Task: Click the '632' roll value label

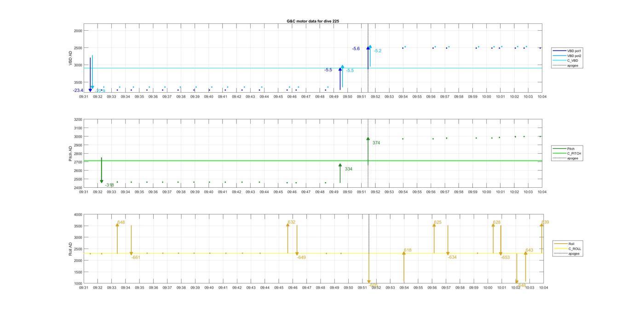Action: (x=292, y=222)
